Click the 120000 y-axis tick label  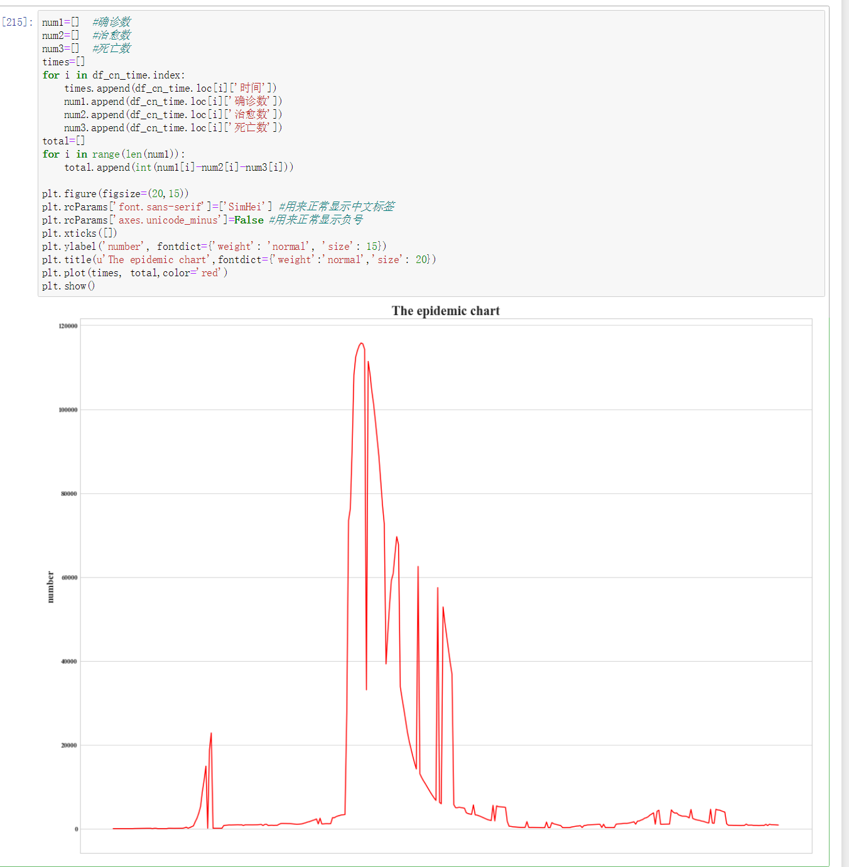point(68,326)
